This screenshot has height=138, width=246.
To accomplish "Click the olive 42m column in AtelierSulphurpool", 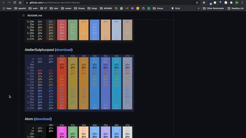I will point(73,83).
